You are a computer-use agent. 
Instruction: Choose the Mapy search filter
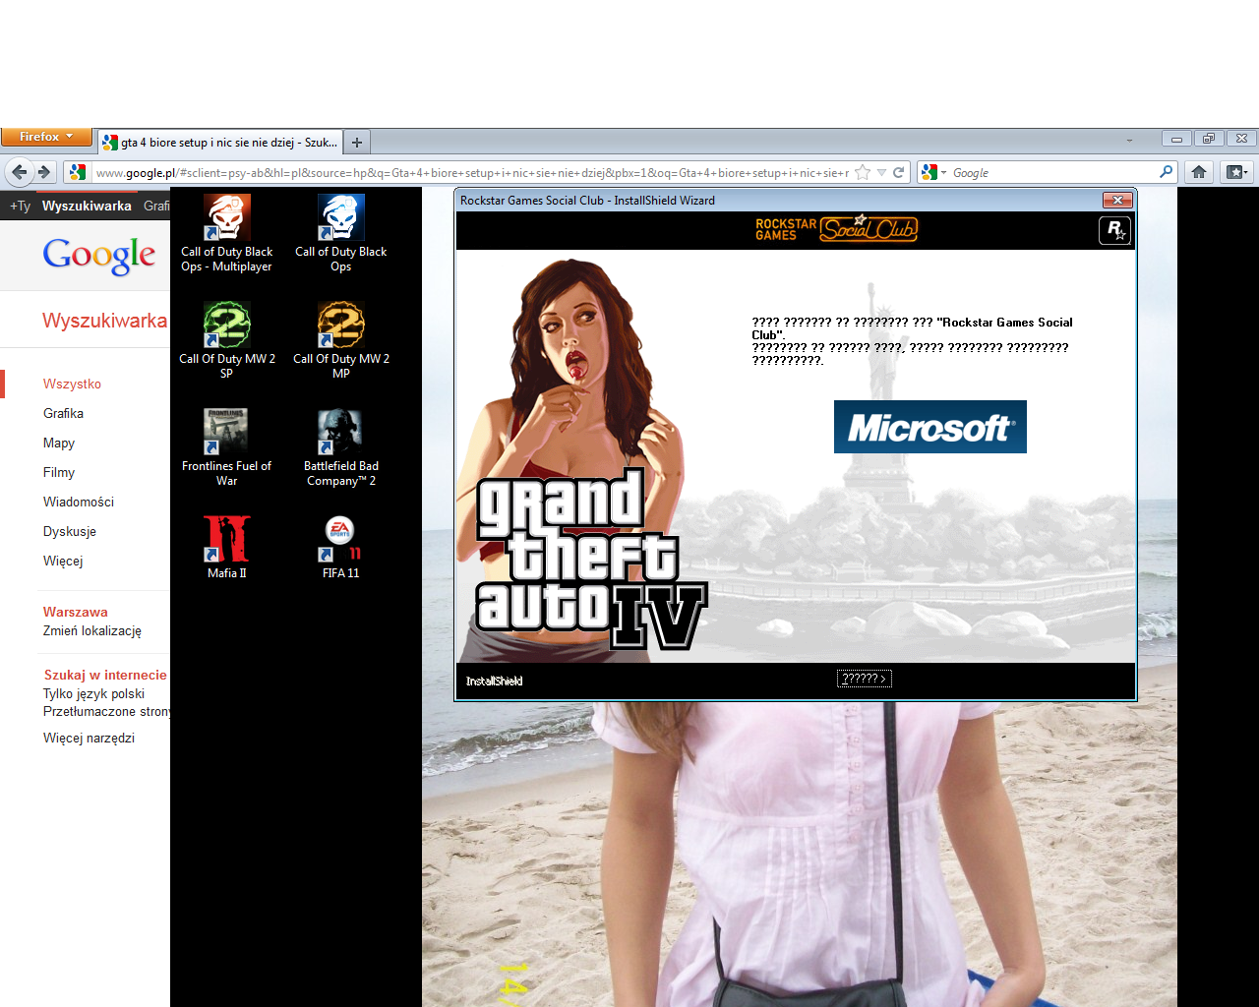pyautogui.click(x=59, y=443)
